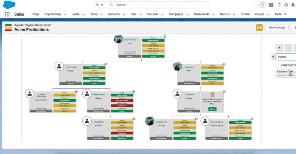
Task: Open Sadie Alexander's name link
Action: tap(130, 40)
